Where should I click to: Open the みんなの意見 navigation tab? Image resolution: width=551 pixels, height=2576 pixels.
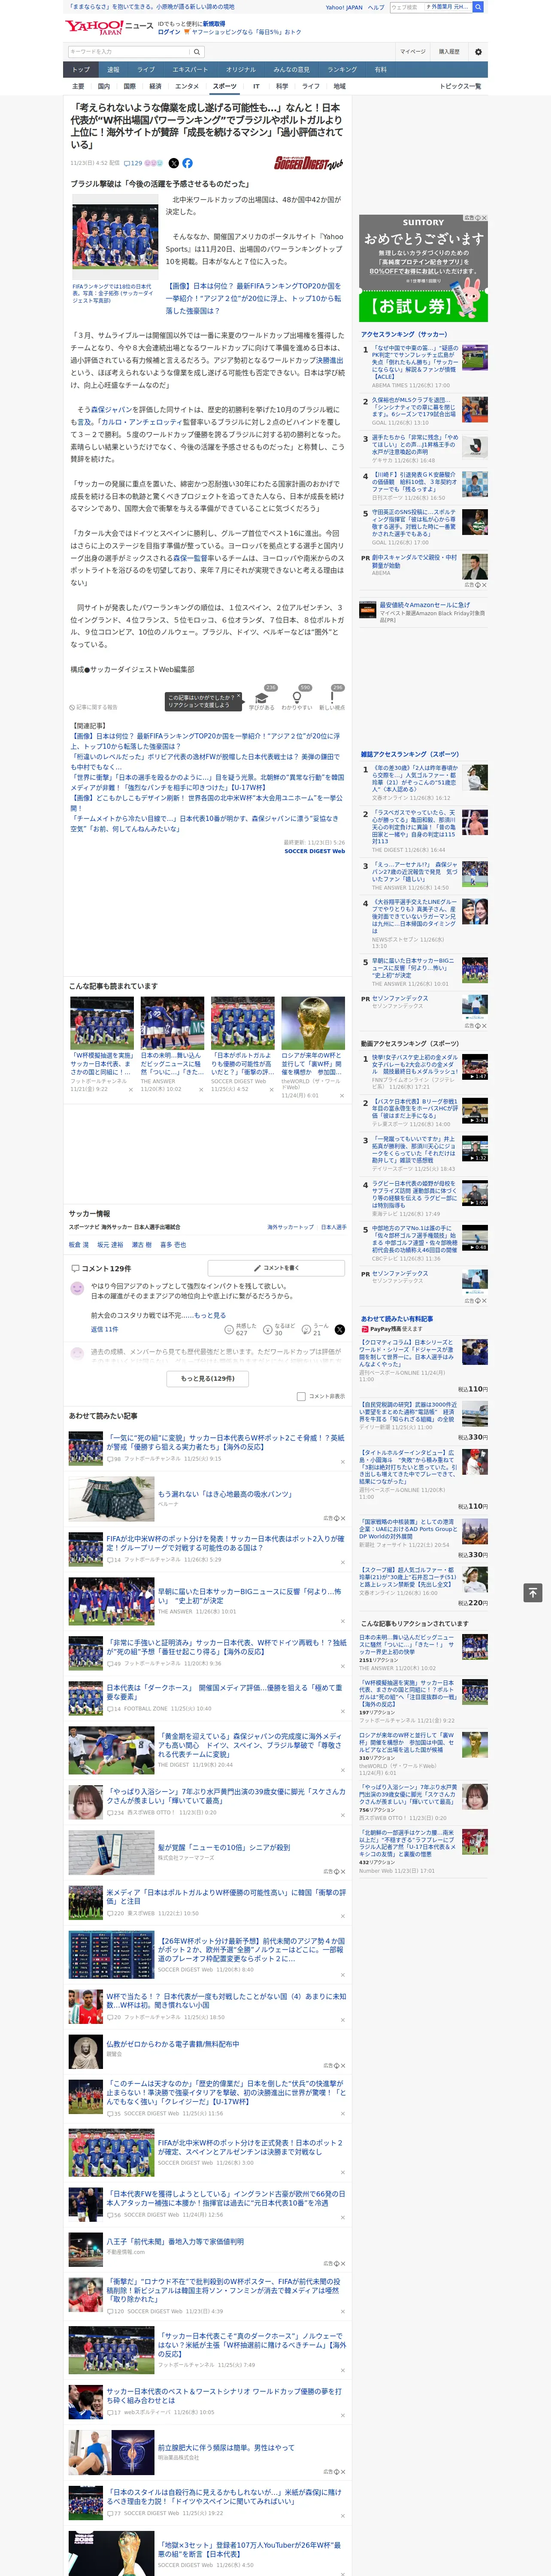pyautogui.click(x=291, y=69)
